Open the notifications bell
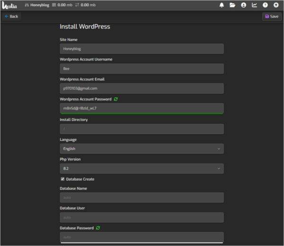The height and width of the screenshot is (246, 284). tap(222, 5)
